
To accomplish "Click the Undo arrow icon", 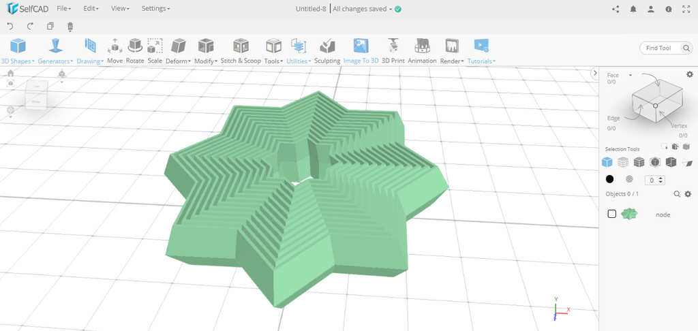I will (x=11, y=27).
